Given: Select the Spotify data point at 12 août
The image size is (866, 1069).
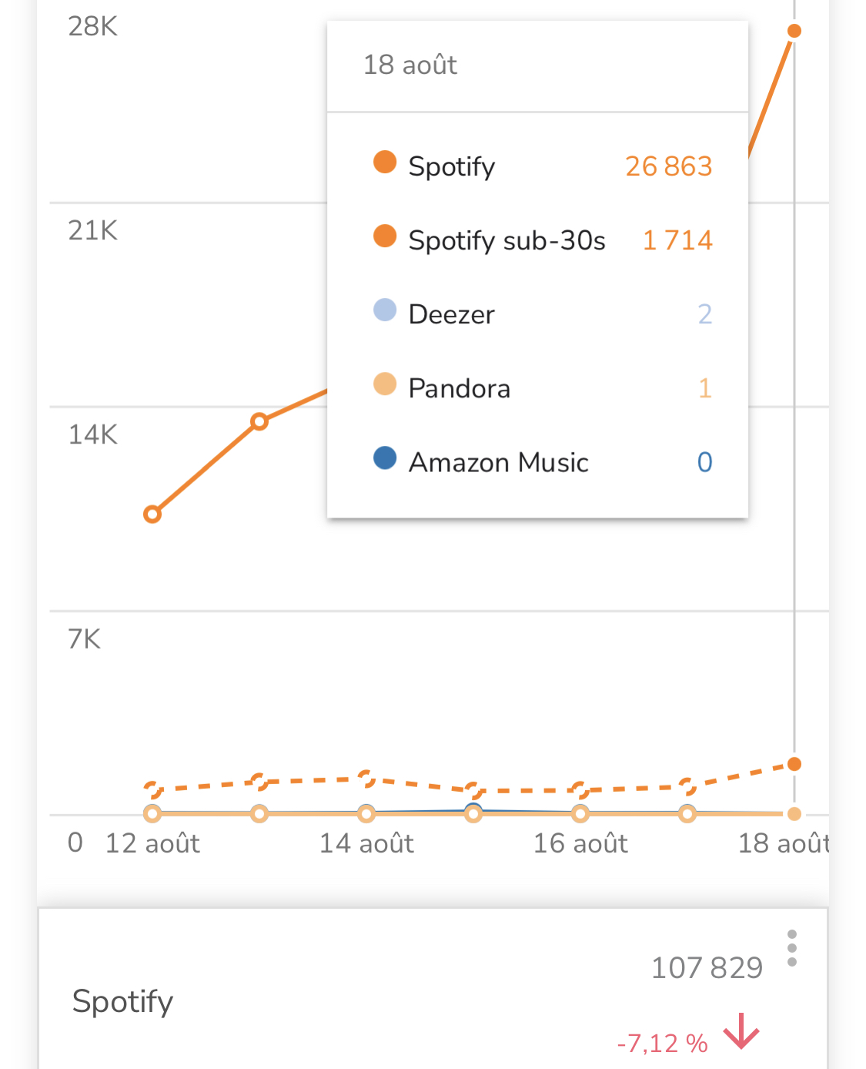Looking at the screenshot, I should [x=152, y=514].
